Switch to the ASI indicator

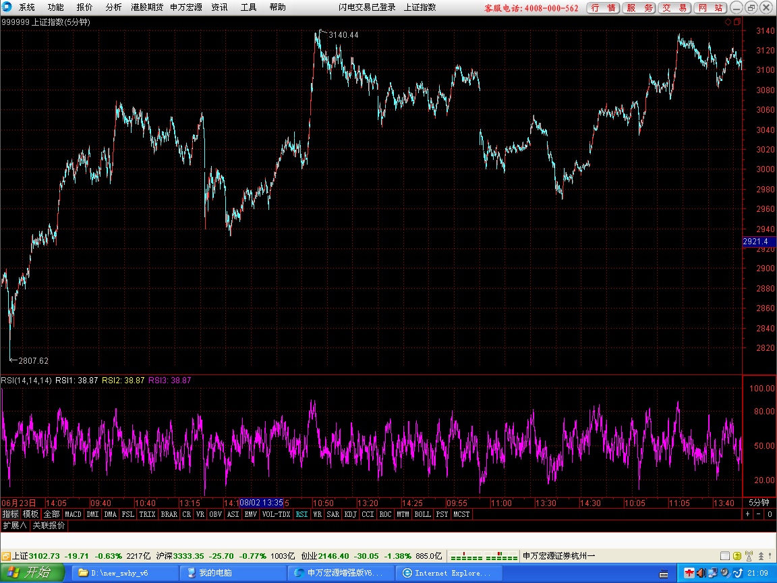tap(233, 514)
